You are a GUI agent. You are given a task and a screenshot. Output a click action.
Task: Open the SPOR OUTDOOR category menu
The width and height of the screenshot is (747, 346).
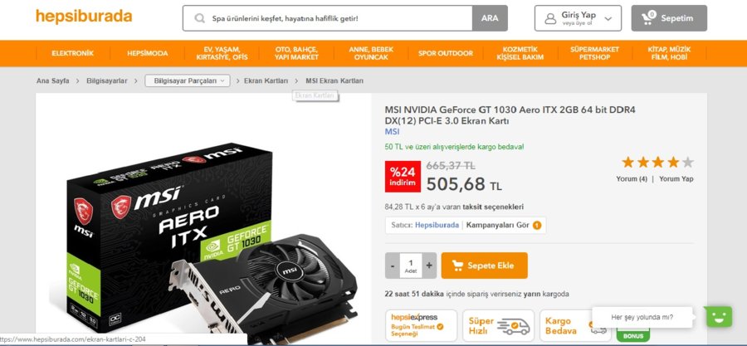click(x=446, y=53)
